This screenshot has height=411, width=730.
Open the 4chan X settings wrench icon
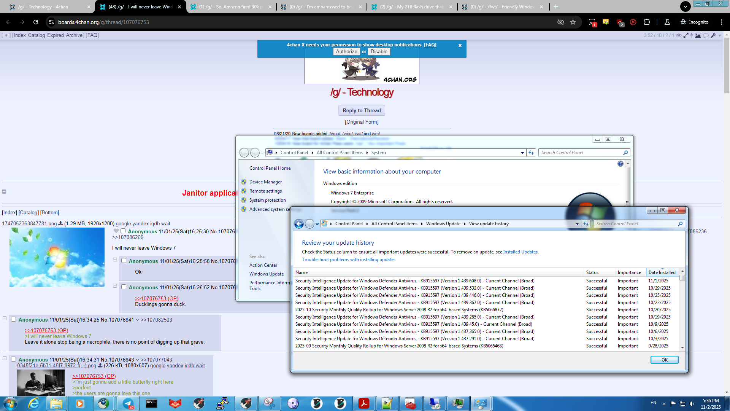tap(713, 35)
